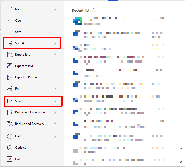Choose Open from the file menu
Image resolution: width=185 pixels, height=167 pixels.
coord(19,21)
